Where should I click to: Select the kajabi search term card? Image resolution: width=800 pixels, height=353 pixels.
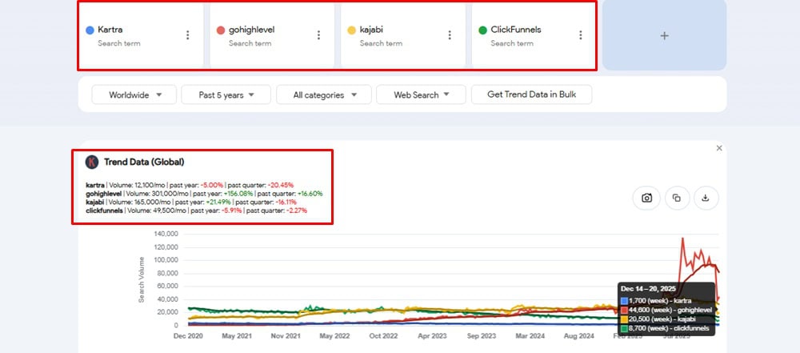[403, 35]
